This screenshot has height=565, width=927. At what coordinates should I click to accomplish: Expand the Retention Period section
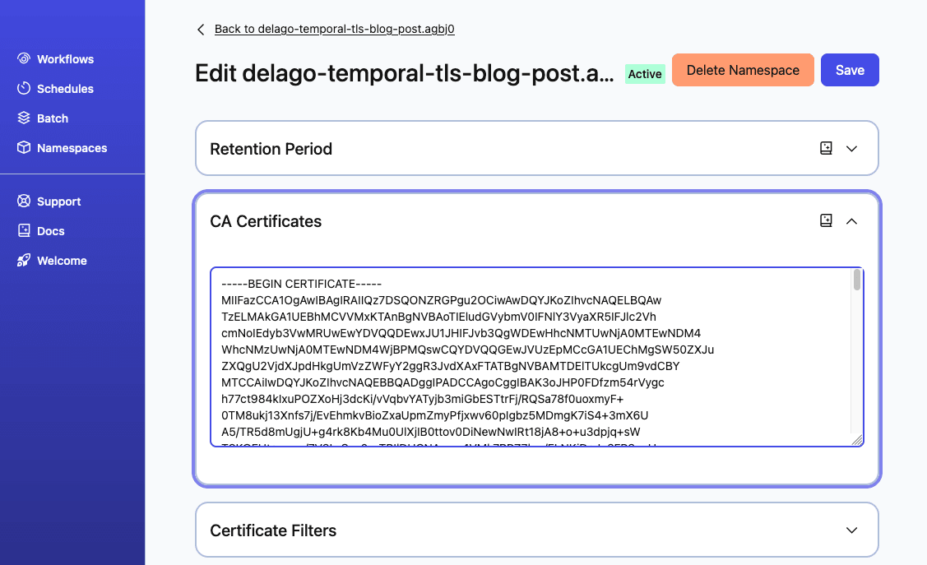[851, 148]
